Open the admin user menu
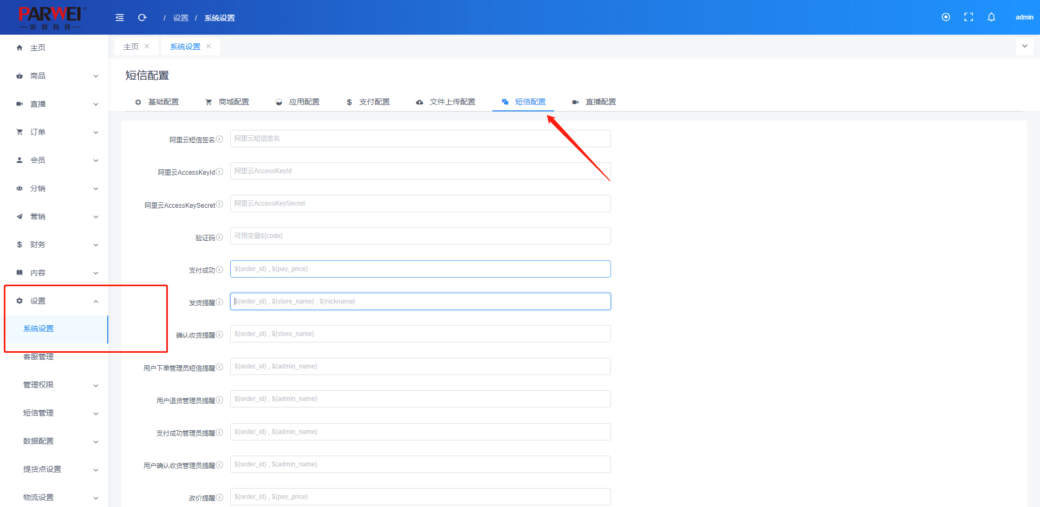The width and height of the screenshot is (1040, 507). [1024, 17]
